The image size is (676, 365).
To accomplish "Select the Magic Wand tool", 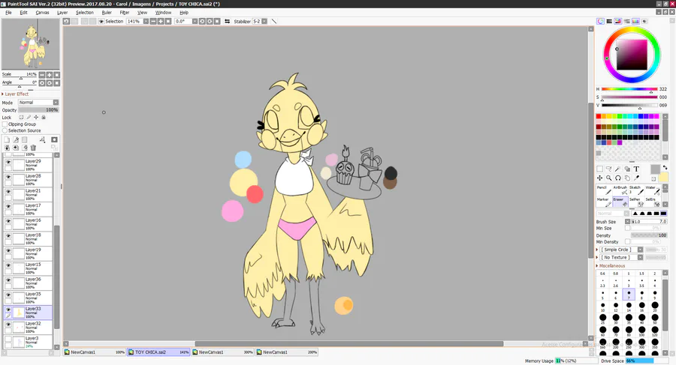I will coord(618,169).
